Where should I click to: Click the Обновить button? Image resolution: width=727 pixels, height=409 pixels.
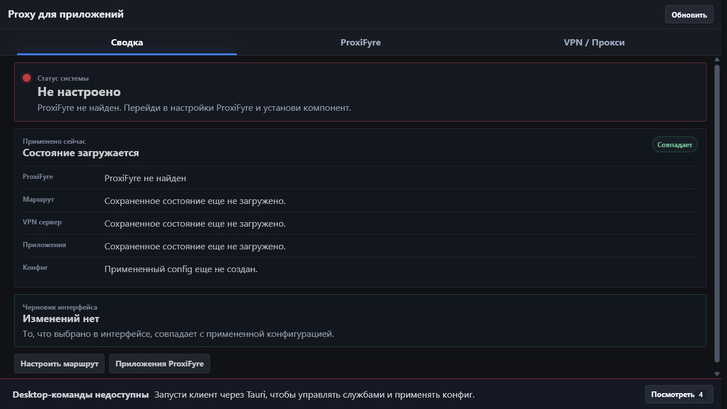tap(689, 15)
